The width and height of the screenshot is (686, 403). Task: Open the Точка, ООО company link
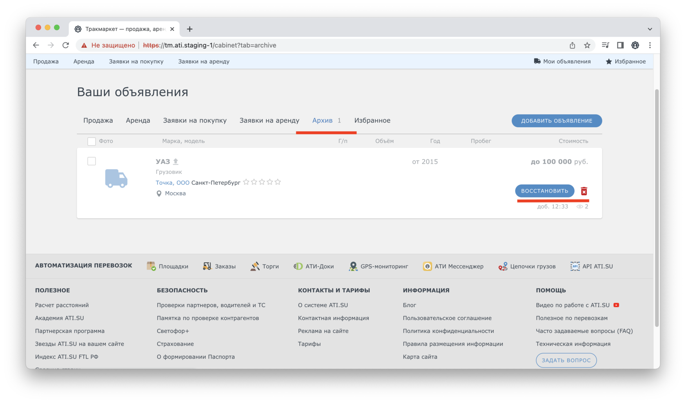[172, 182]
